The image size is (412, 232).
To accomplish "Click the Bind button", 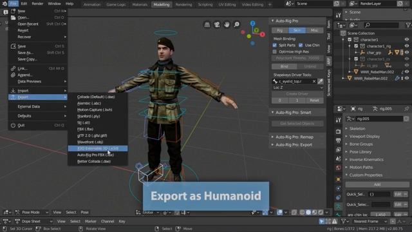I will 285,66.
